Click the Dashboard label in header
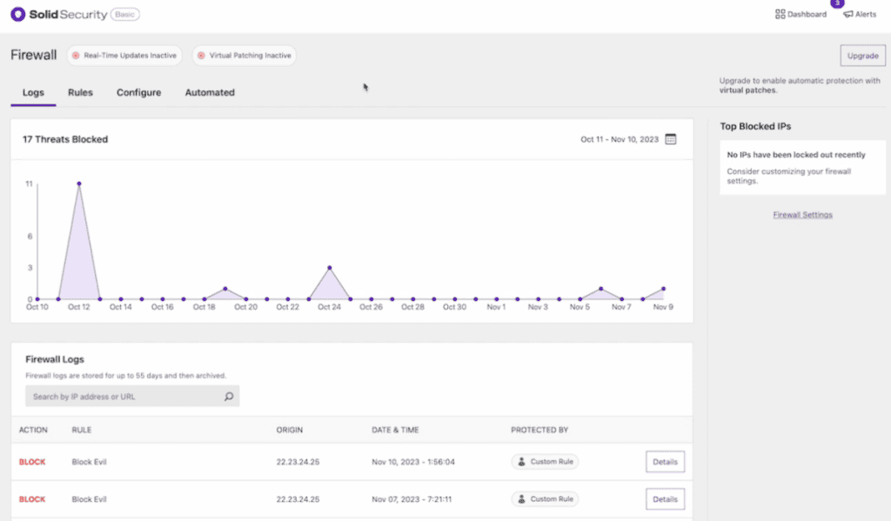This screenshot has width=891, height=521. click(x=807, y=14)
